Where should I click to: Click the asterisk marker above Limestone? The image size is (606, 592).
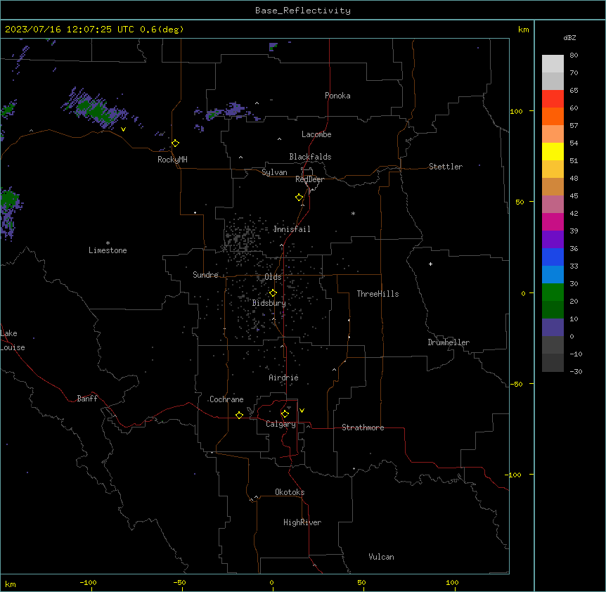[x=108, y=243]
